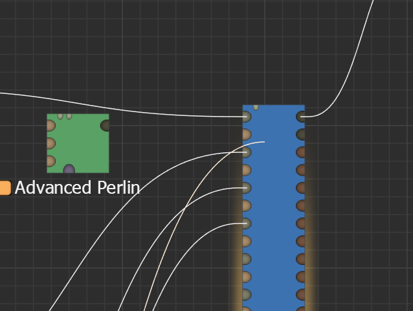Click fourth left input port on blue node
413x311 pixels.
coord(246,170)
